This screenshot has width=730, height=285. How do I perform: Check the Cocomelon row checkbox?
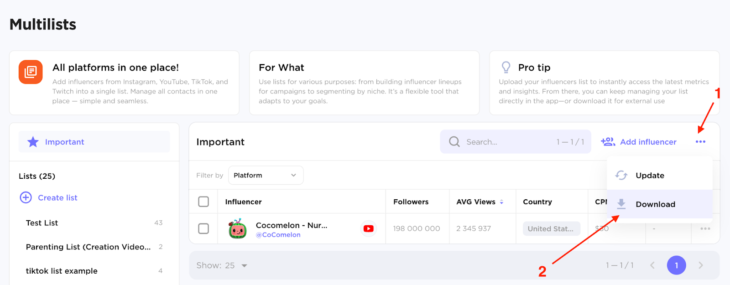[x=203, y=228]
